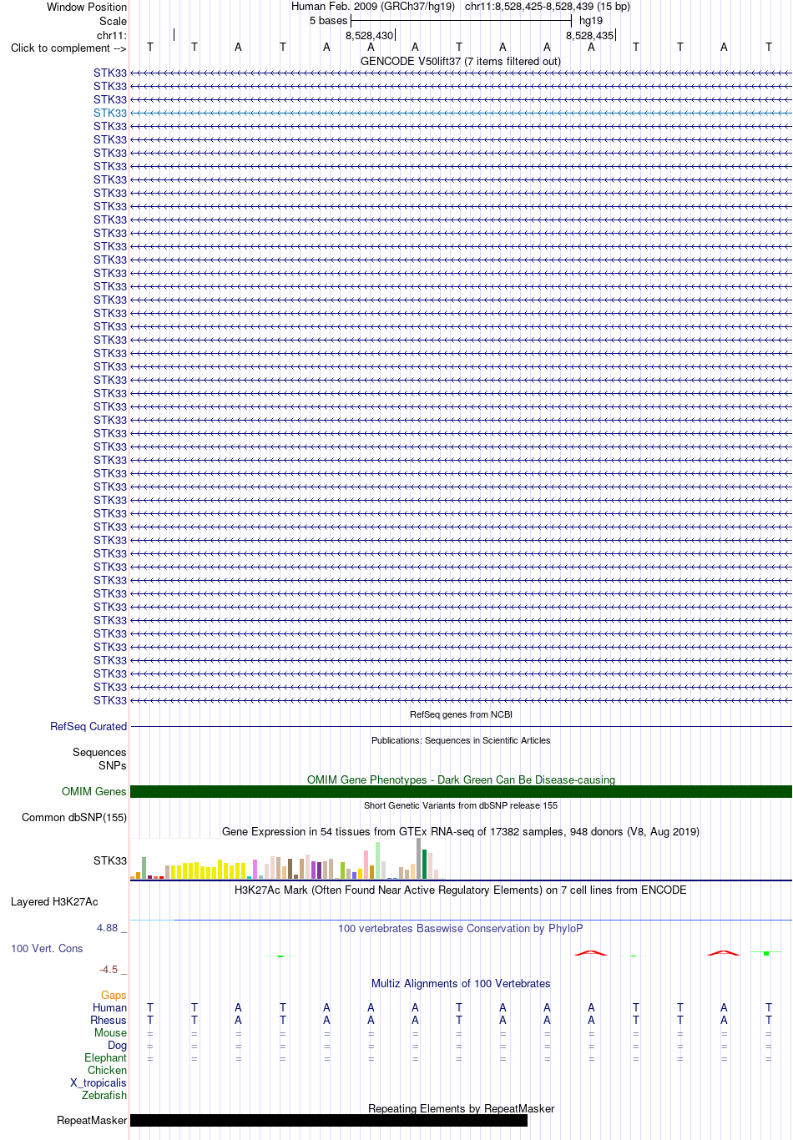
Task: Click the RefSeq Curated blue intron line
Action: pos(461,727)
